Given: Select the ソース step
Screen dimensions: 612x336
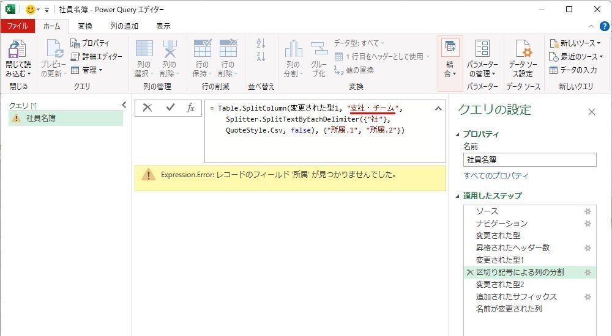Looking at the screenshot, I should coord(487,211).
